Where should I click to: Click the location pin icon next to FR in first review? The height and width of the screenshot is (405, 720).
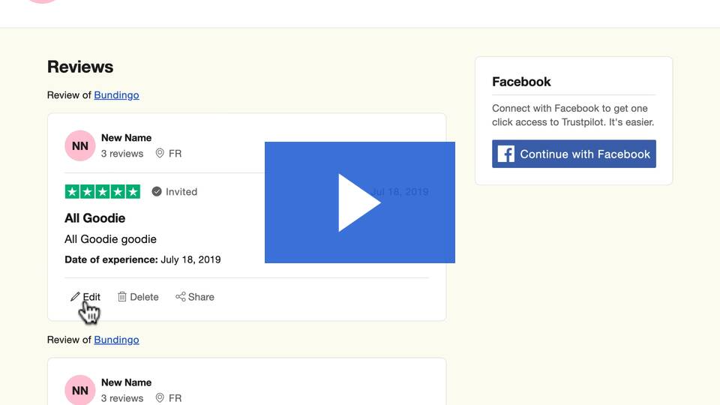[160, 153]
